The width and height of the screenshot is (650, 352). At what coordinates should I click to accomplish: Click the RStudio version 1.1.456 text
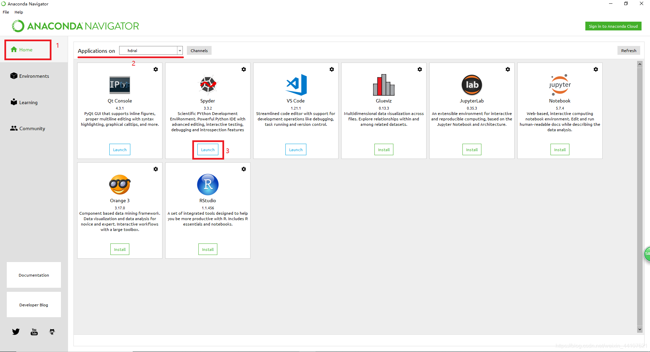click(208, 208)
